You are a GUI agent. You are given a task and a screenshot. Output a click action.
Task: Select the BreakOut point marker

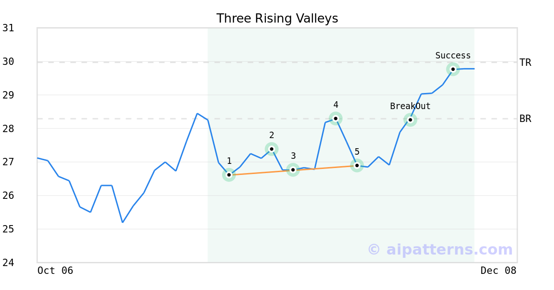coord(410,120)
